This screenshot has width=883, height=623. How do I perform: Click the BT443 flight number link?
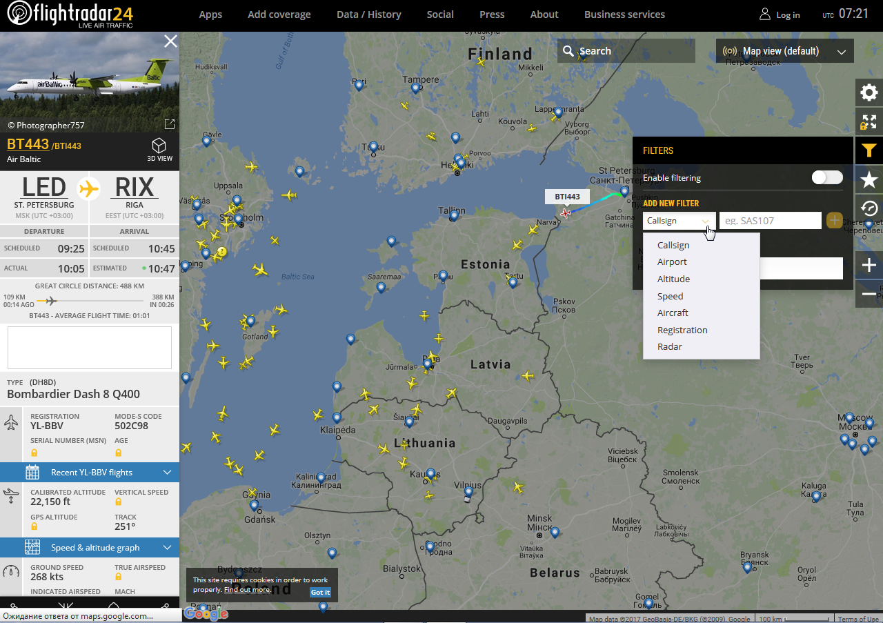tap(28, 144)
